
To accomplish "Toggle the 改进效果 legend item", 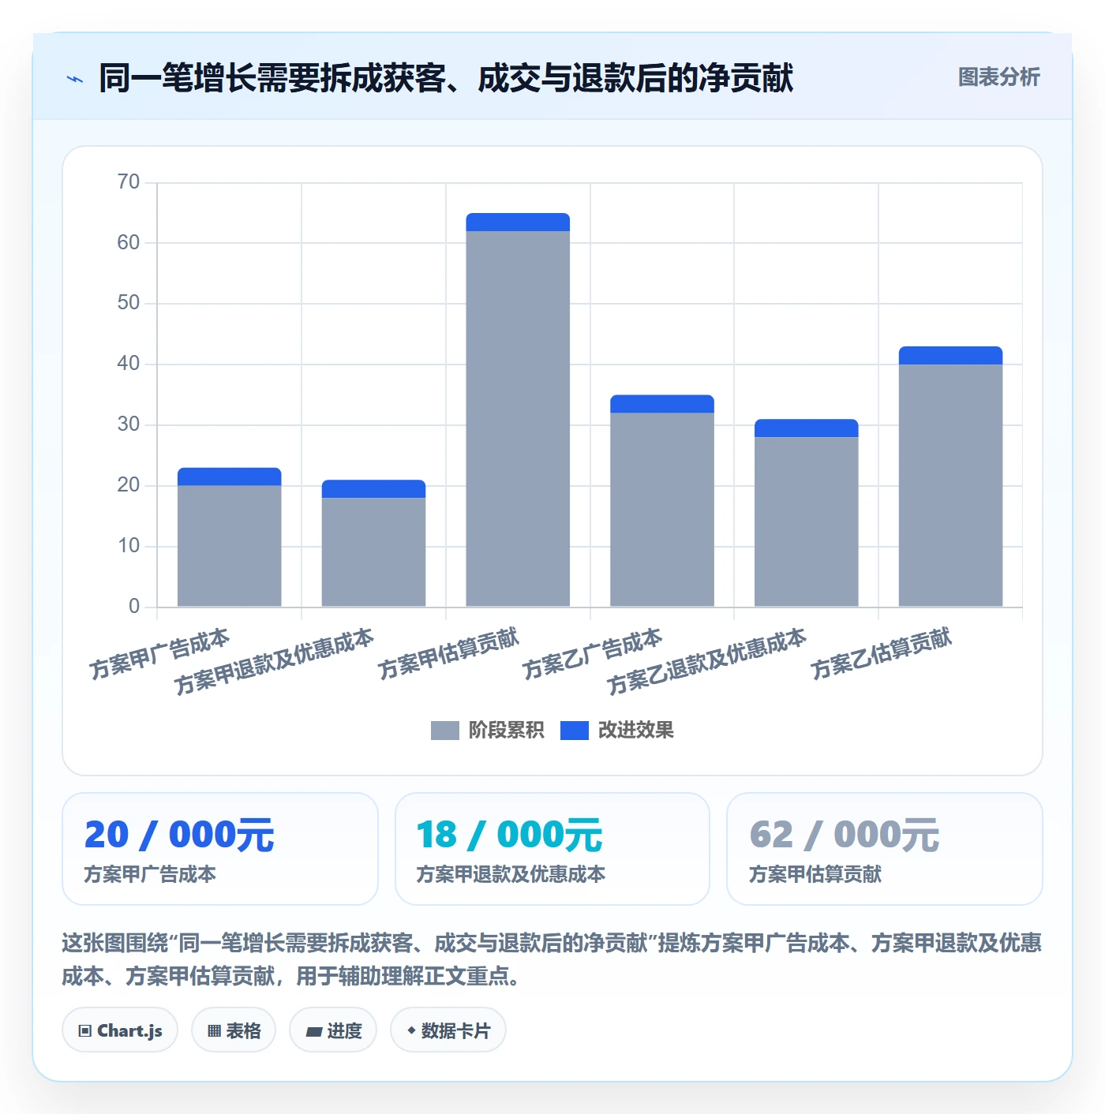I will 617,730.
